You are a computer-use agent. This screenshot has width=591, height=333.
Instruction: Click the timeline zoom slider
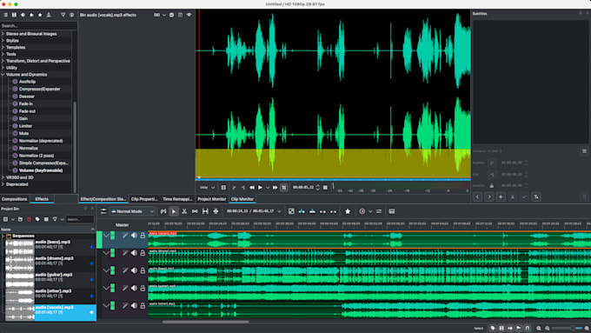(x=568, y=329)
